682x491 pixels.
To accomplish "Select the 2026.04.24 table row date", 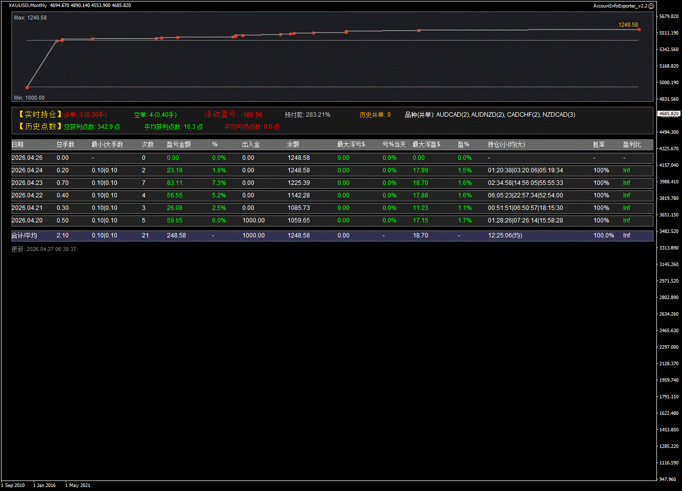I will pyautogui.click(x=27, y=170).
